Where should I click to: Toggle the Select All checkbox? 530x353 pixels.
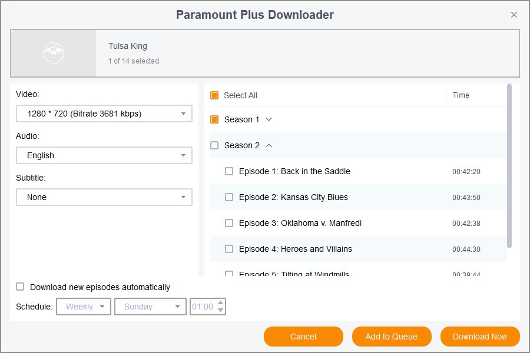click(x=214, y=95)
